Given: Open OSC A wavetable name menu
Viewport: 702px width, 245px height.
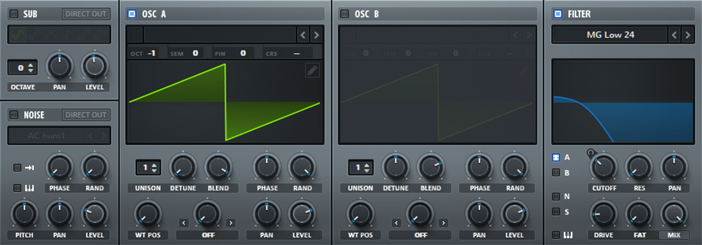Looking at the screenshot, I should [x=219, y=34].
